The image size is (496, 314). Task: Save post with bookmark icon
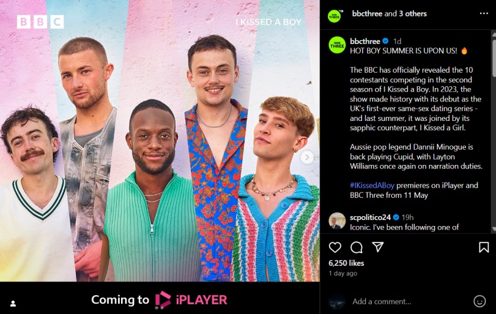[x=484, y=247]
